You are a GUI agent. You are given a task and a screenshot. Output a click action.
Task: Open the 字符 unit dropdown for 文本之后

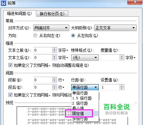click(x=63, y=58)
